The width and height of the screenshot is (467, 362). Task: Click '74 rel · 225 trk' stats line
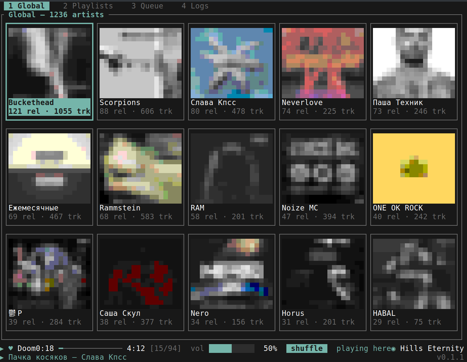point(318,111)
